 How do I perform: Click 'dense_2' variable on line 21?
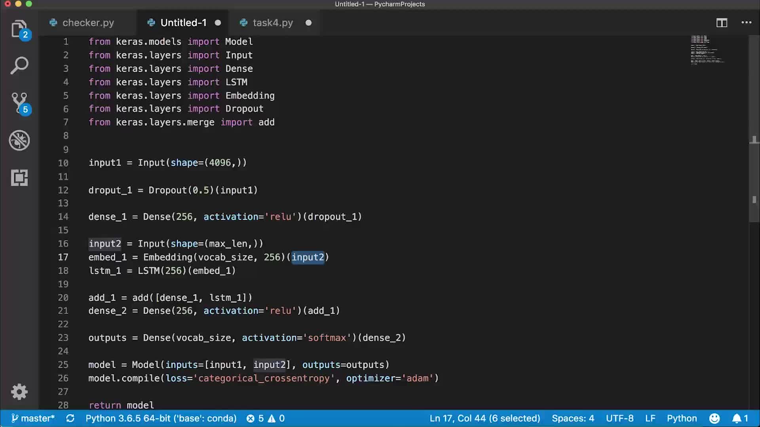[108, 311]
